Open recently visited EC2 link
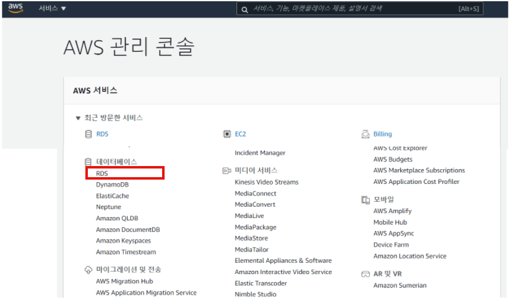 pos(240,134)
